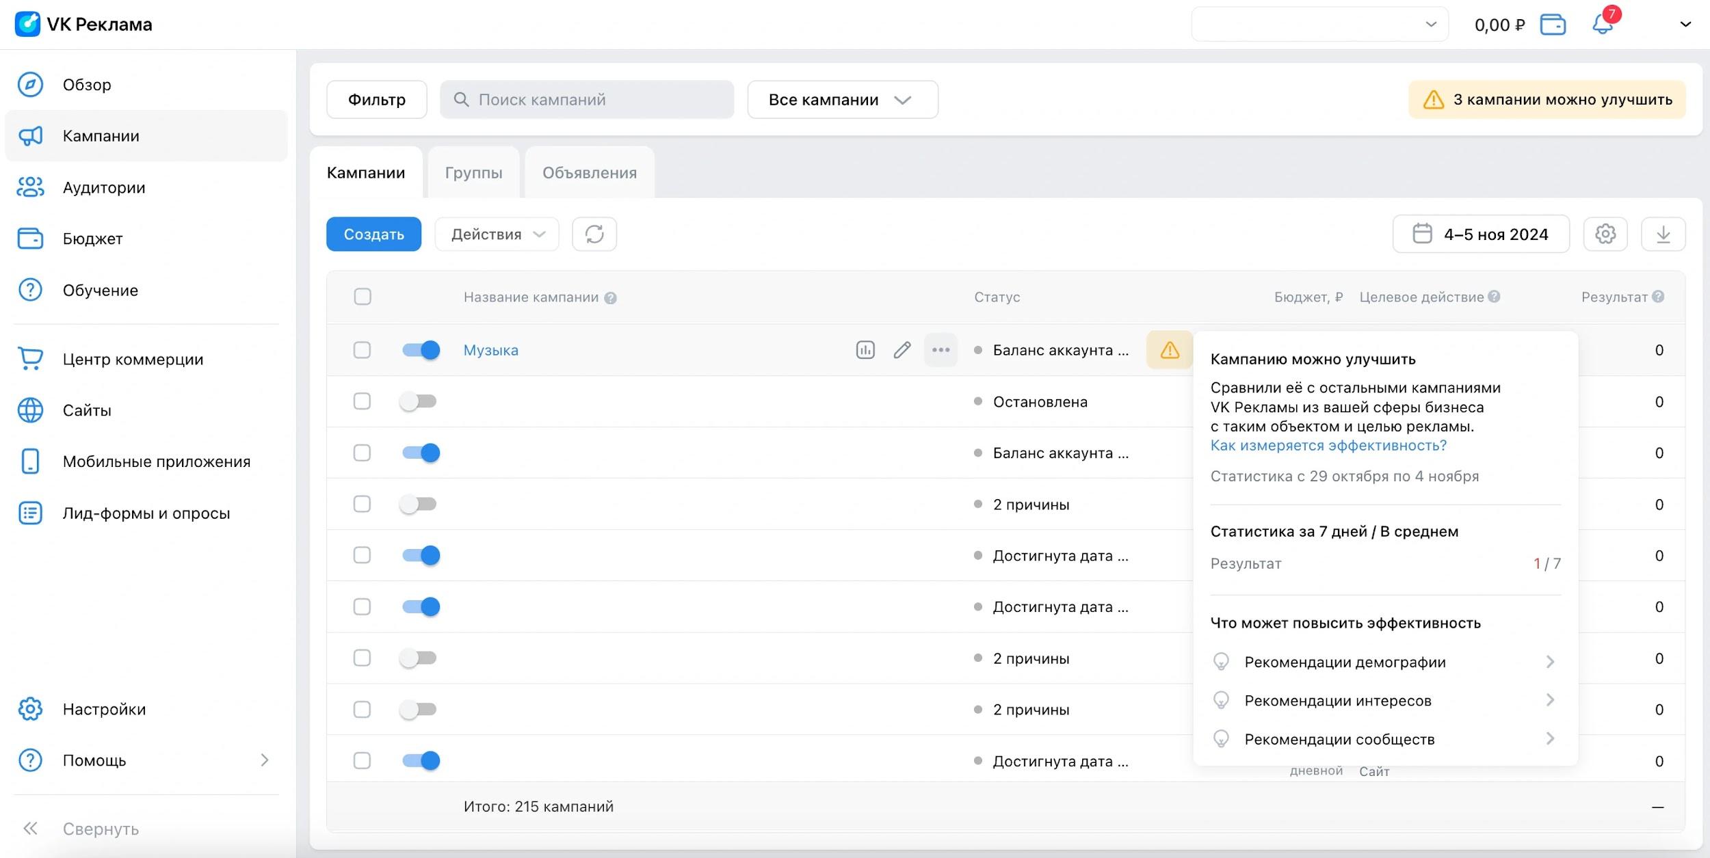Screen dimensions: 1710x858
Task: Click the Статус column header
Action: (x=997, y=297)
